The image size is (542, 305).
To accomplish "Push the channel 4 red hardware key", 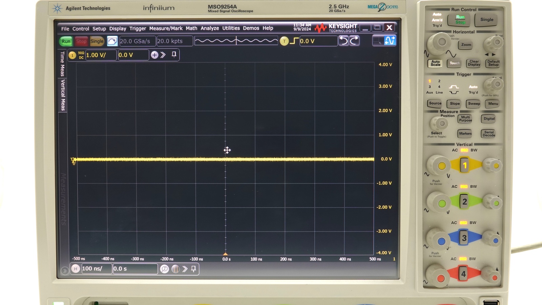I will [x=463, y=274].
